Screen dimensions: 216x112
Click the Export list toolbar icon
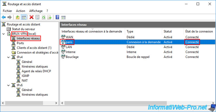tap(49, 17)
